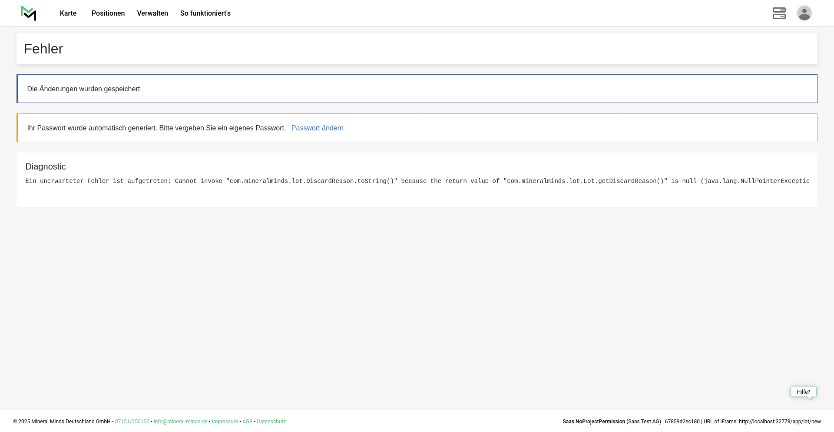Call the phone number 07151/250100 link
The image size is (834, 432).
[x=132, y=422]
